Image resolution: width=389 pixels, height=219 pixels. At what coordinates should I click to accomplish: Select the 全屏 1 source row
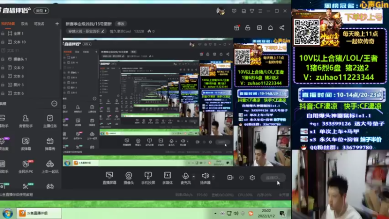point(30,34)
